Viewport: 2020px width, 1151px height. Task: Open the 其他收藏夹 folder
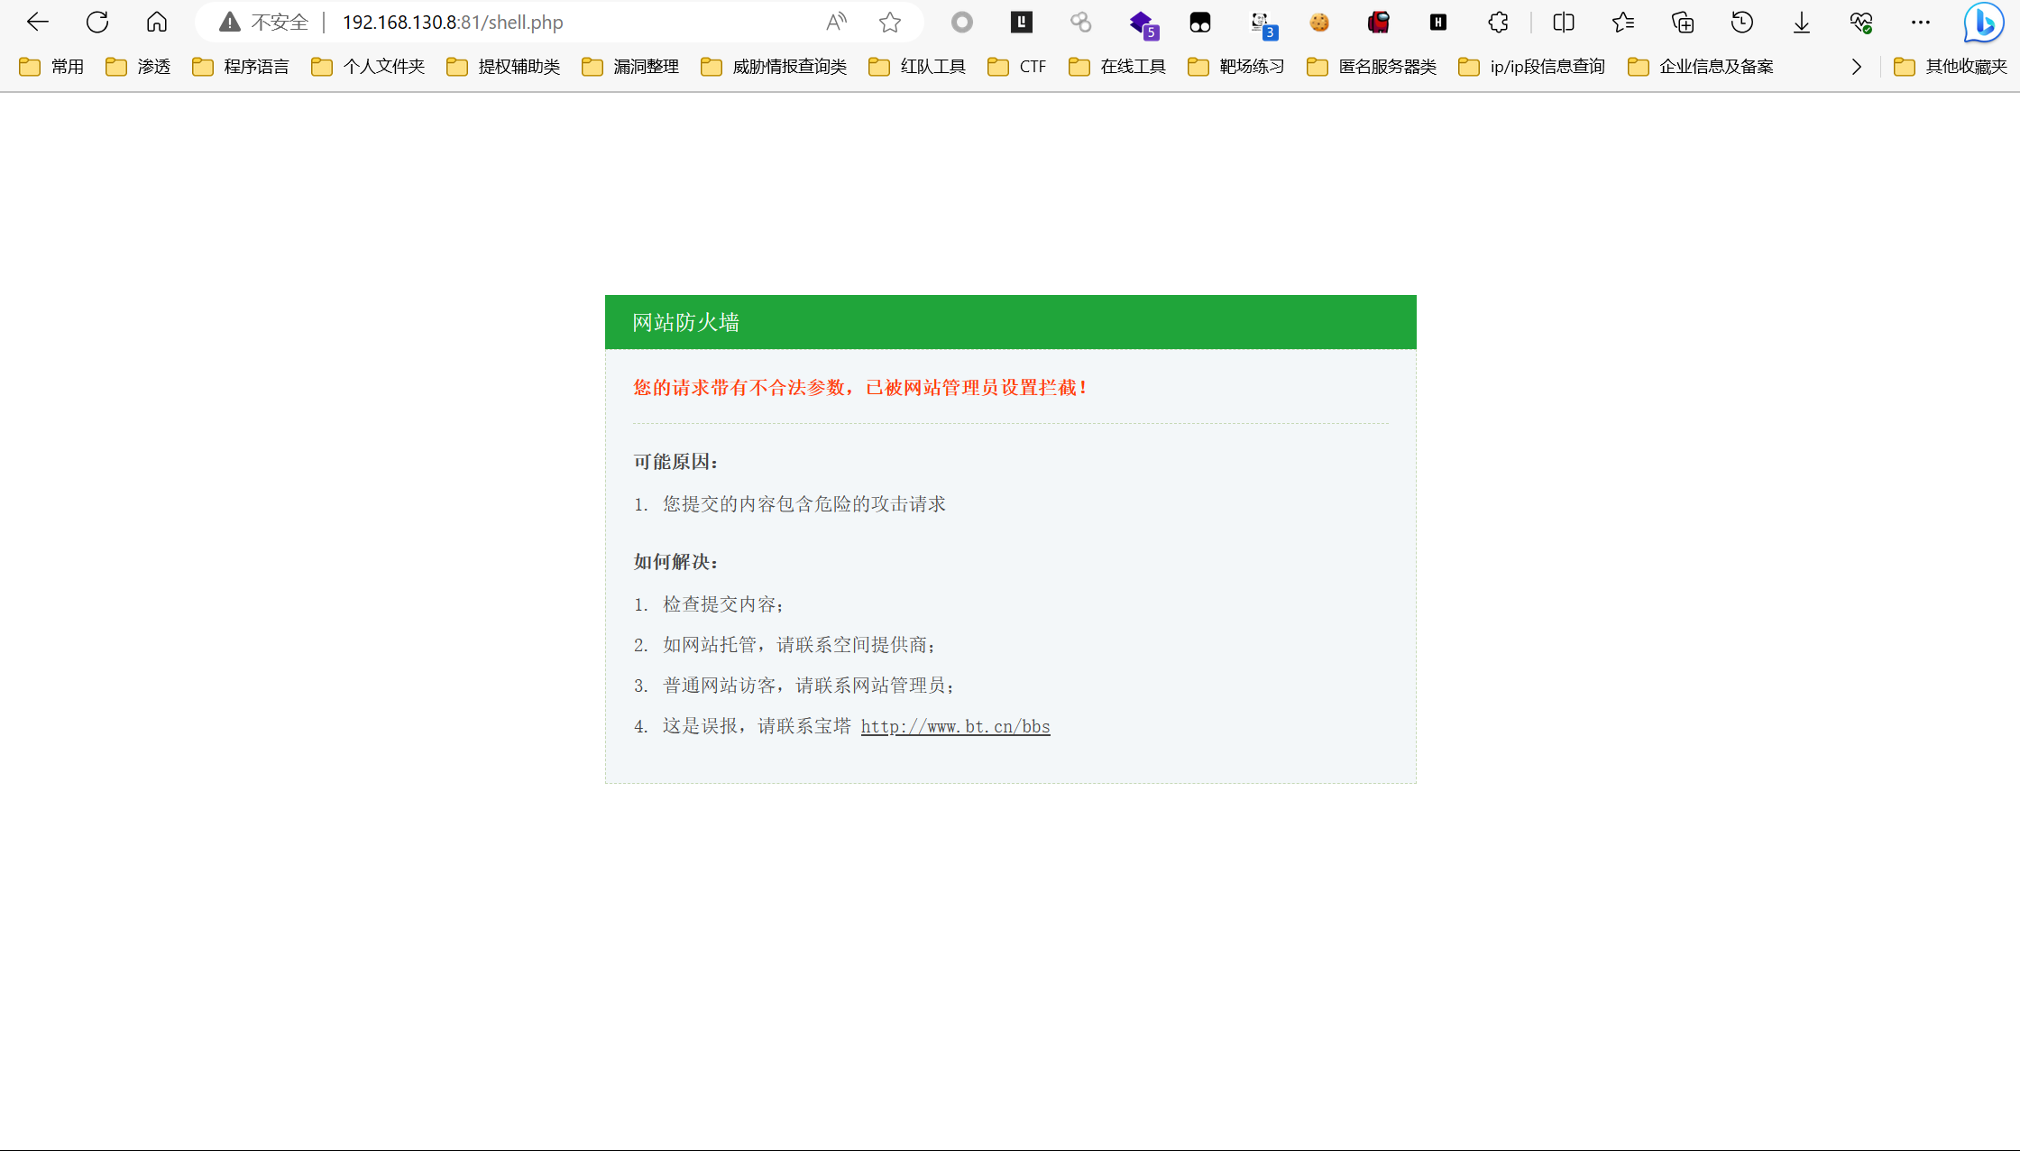pyautogui.click(x=1951, y=66)
